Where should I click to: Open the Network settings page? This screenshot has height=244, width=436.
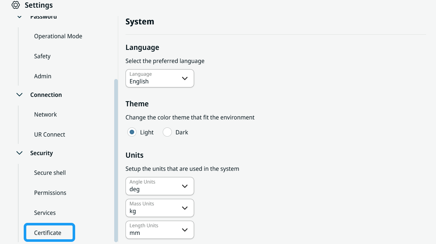[45, 114]
